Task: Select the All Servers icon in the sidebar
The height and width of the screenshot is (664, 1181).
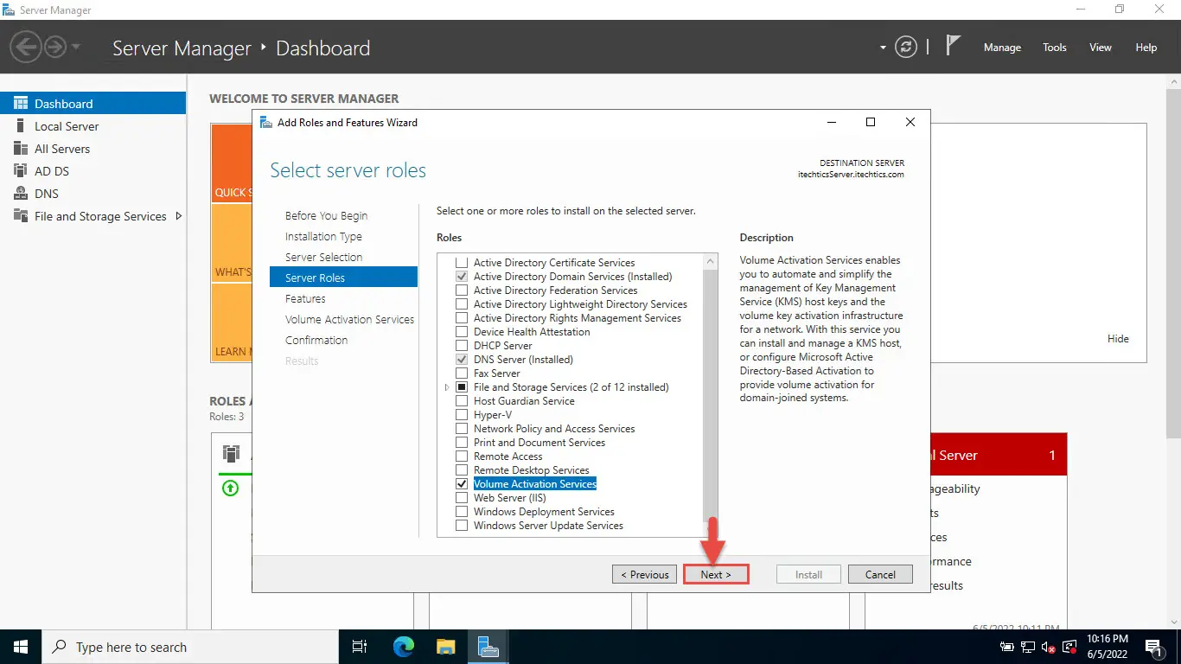Action: (21, 149)
